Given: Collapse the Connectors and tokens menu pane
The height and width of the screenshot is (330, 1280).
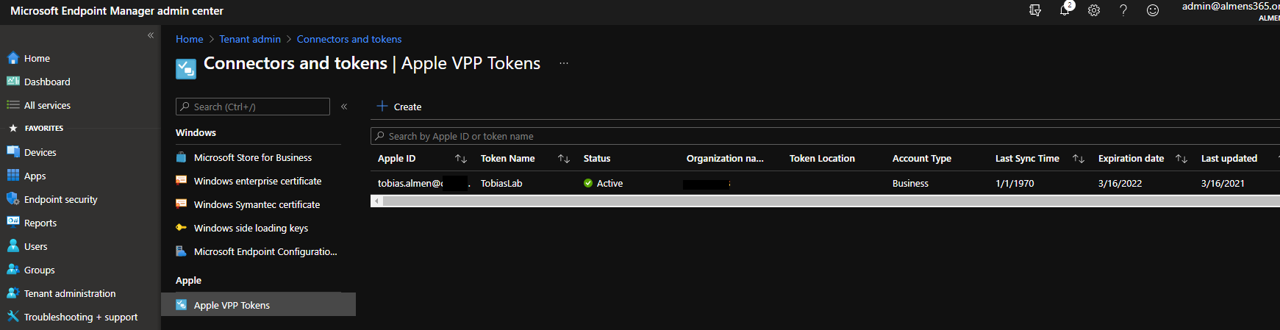Looking at the screenshot, I should coord(344,107).
